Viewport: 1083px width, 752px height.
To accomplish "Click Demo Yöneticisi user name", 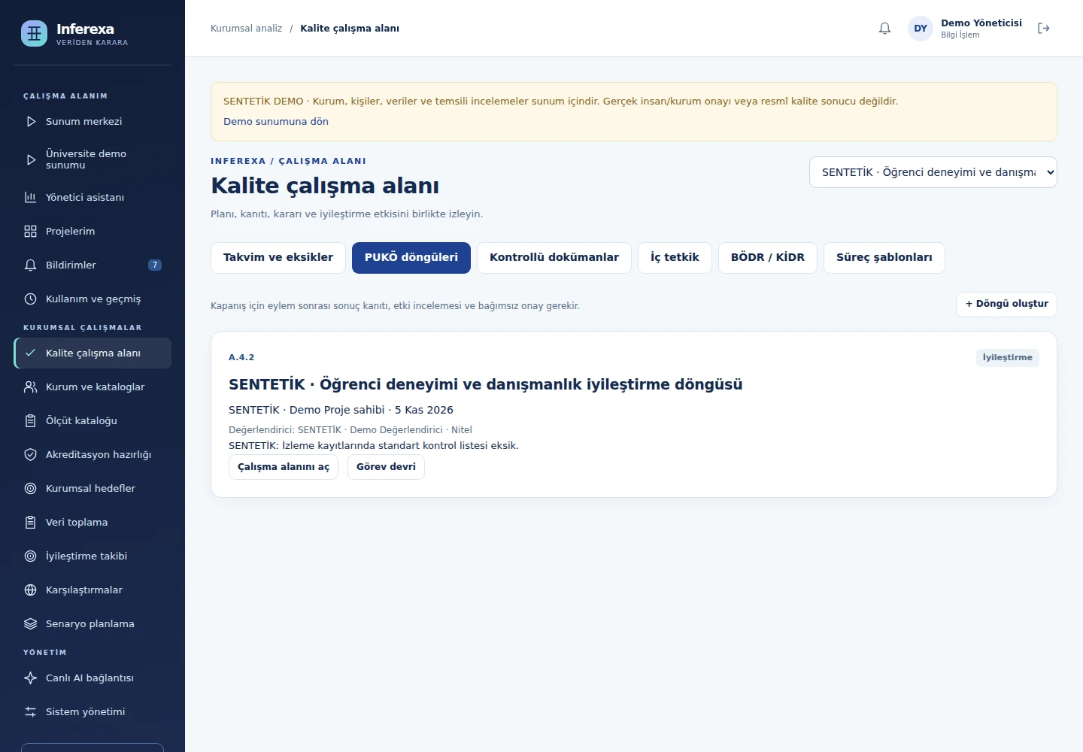I will tap(981, 23).
